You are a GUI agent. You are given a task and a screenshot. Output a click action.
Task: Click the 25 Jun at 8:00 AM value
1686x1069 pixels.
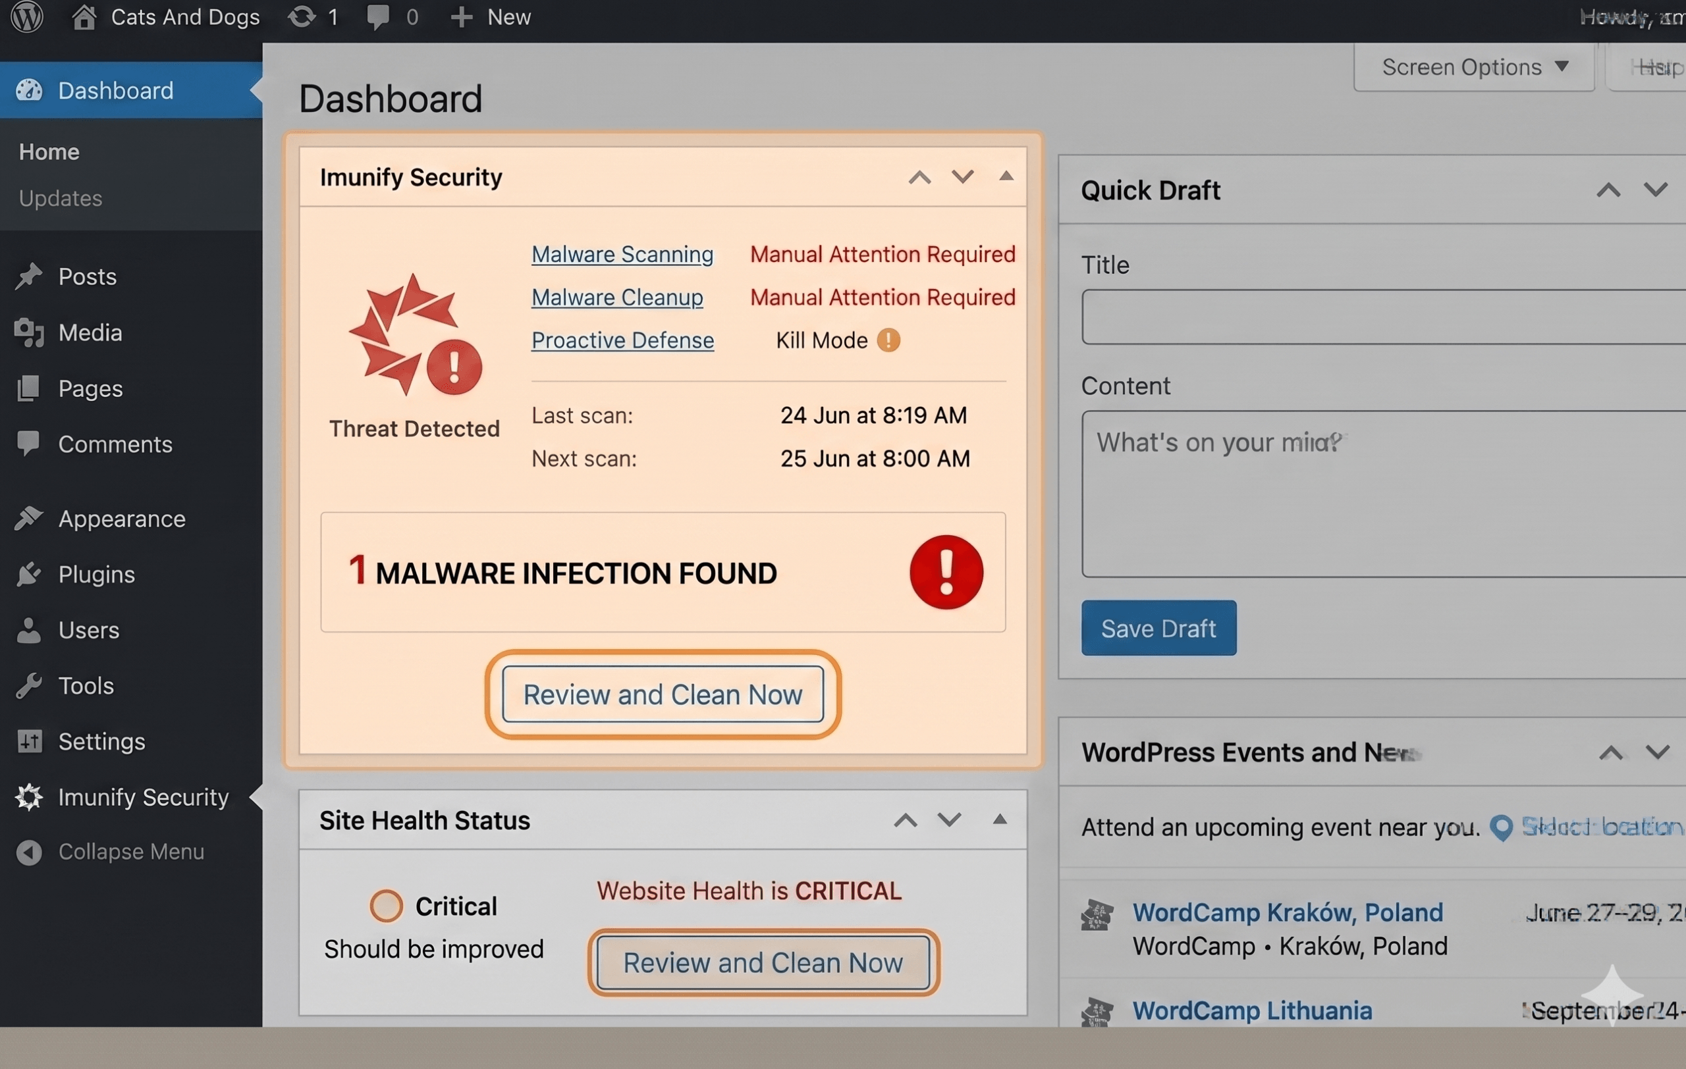click(875, 458)
